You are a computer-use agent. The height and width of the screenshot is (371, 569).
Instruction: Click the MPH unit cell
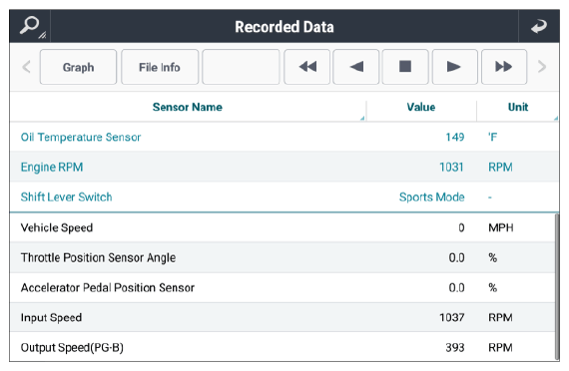tap(501, 227)
